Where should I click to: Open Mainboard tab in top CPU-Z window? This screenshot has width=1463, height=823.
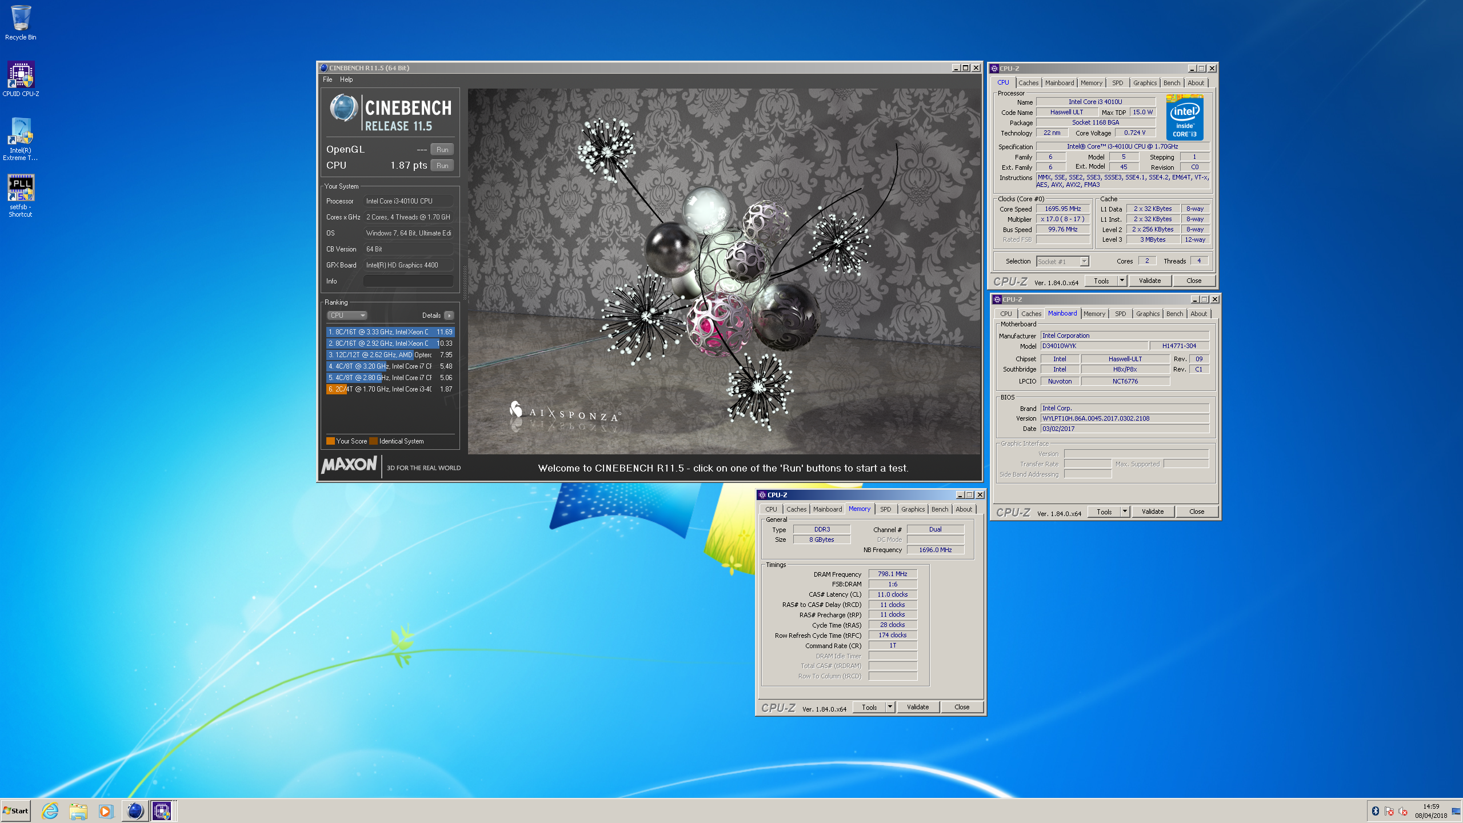pyautogui.click(x=1059, y=83)
